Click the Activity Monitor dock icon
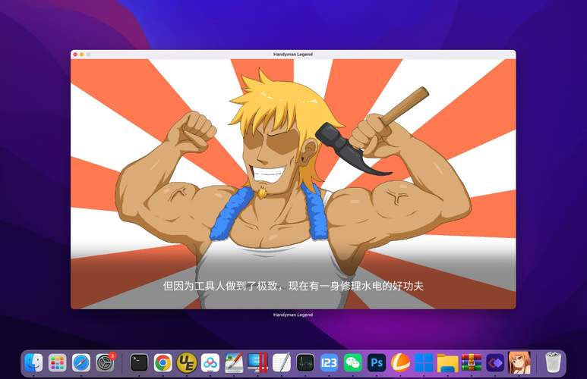Viewport: 587px width, 379px height. 305,362
